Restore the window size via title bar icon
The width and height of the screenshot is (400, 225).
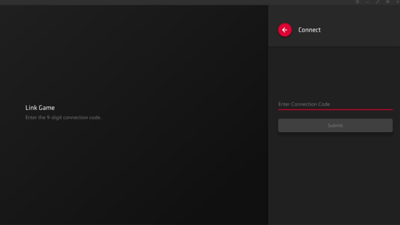tap(387, 2)
